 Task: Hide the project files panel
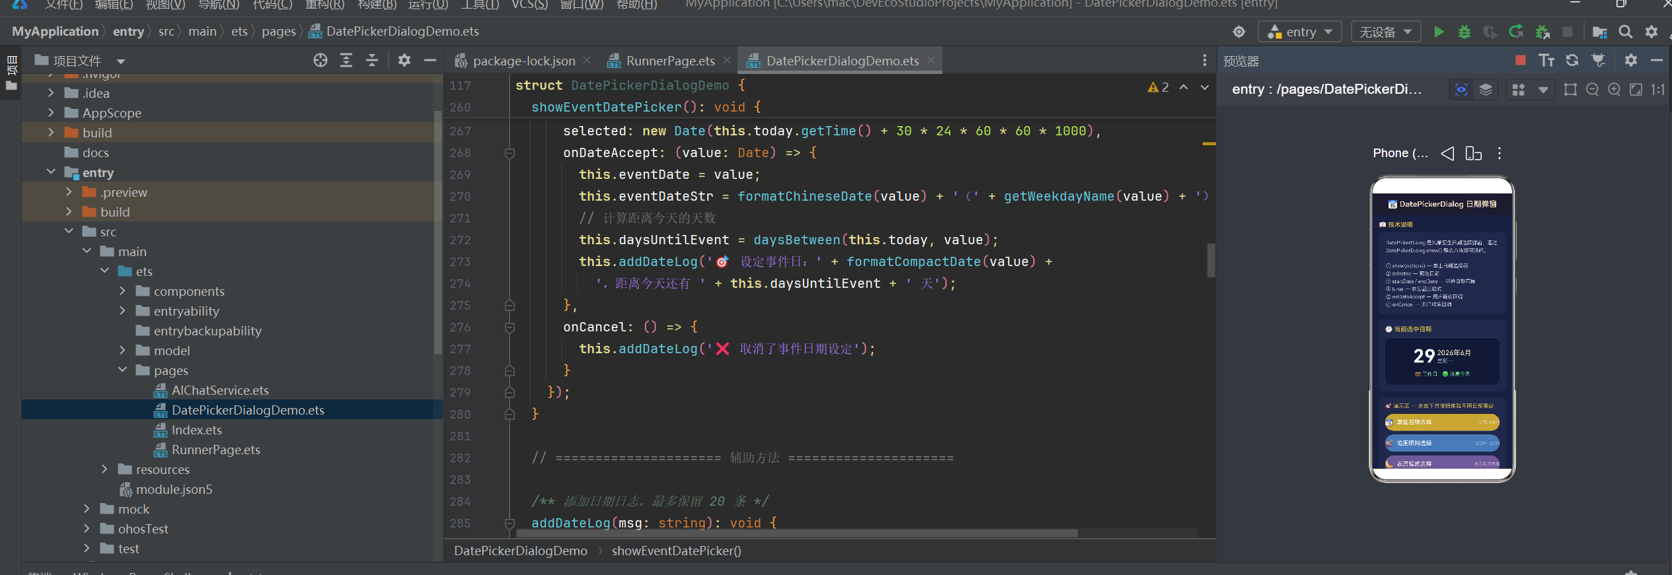(x=430, y=61)
